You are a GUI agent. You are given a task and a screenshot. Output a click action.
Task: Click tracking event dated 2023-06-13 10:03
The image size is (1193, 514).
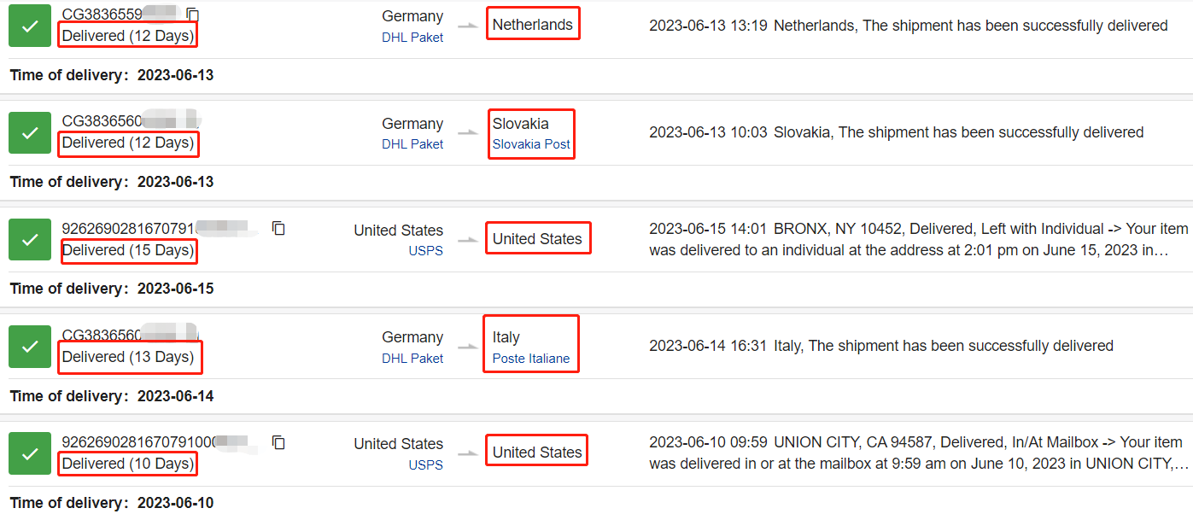(896, 132)
